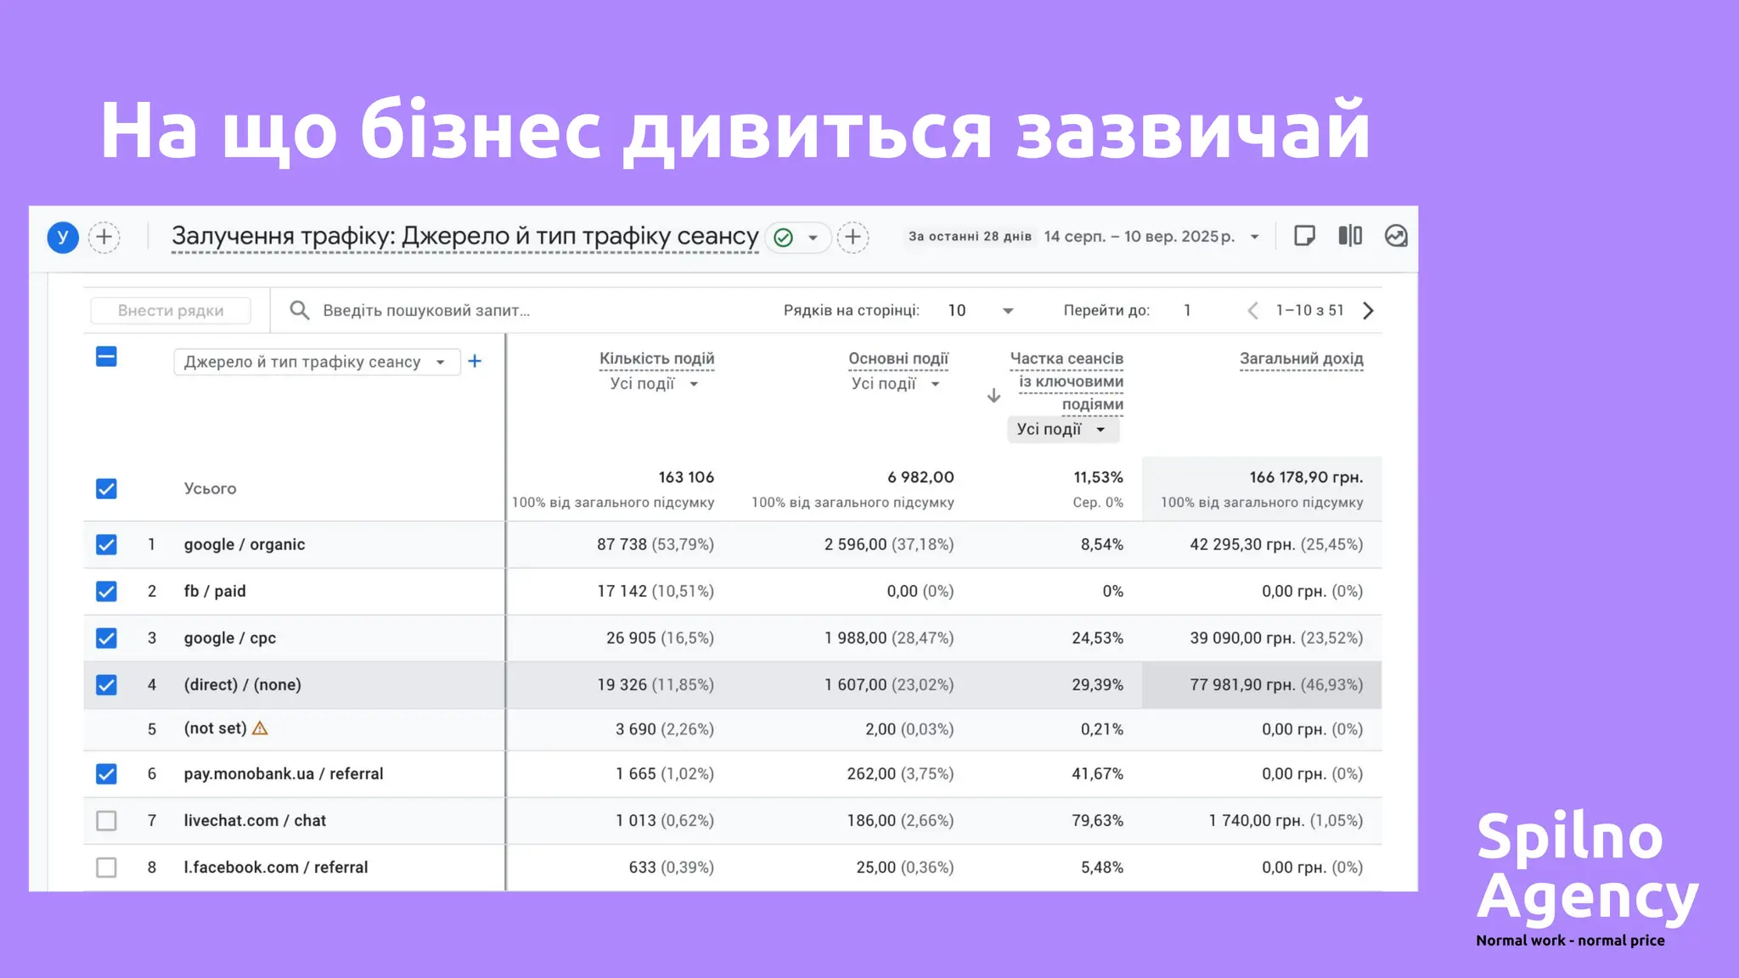Select '(not set)' row text
1739x978 pixels.
(x=215, y=728)
